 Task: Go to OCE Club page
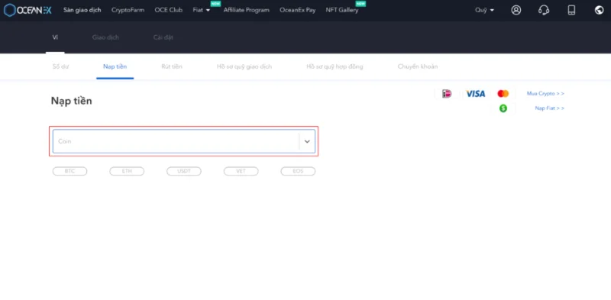[168, 10]
